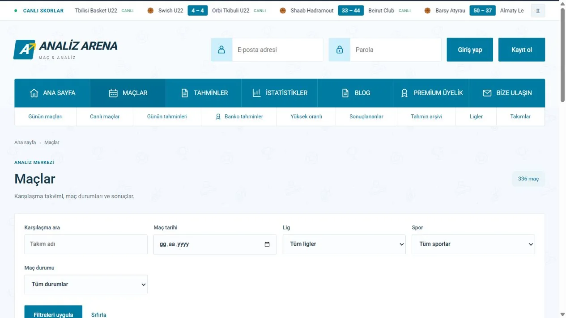This screenshot has width=566, height=318.
Task: Open the Blog menu label
Action: [x=362, y=93]
